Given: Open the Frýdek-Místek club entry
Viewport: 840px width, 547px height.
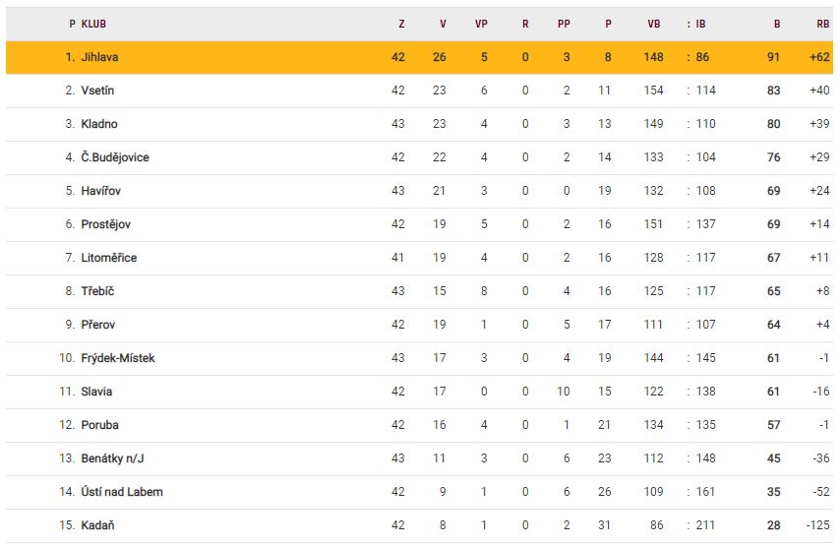Looking at the screenshot, I should point(118,358).
